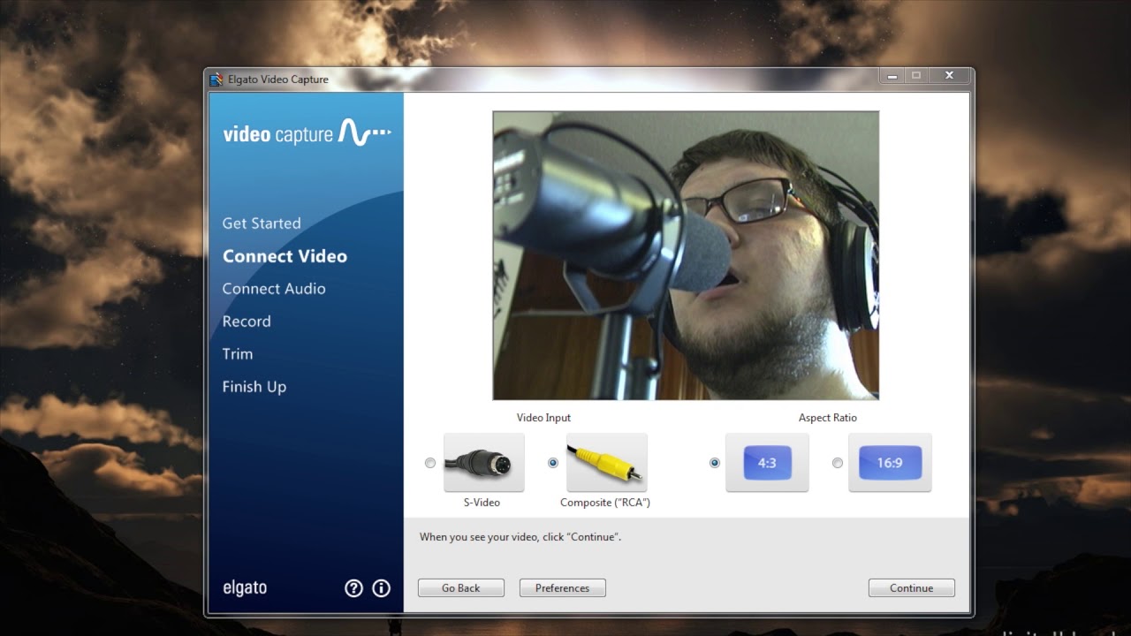Open Preferences
Image resolution: width=1131 pixels, height=636 pixels.
click(562, 588)
